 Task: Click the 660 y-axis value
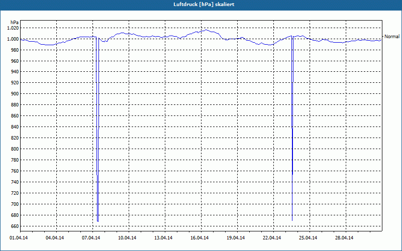coord(15,226)
